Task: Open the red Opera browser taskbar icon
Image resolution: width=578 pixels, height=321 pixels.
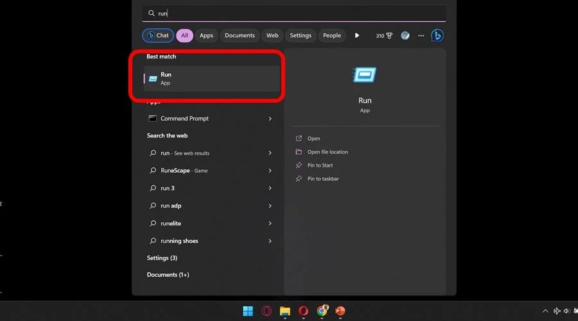Action: tap(303, 311)
